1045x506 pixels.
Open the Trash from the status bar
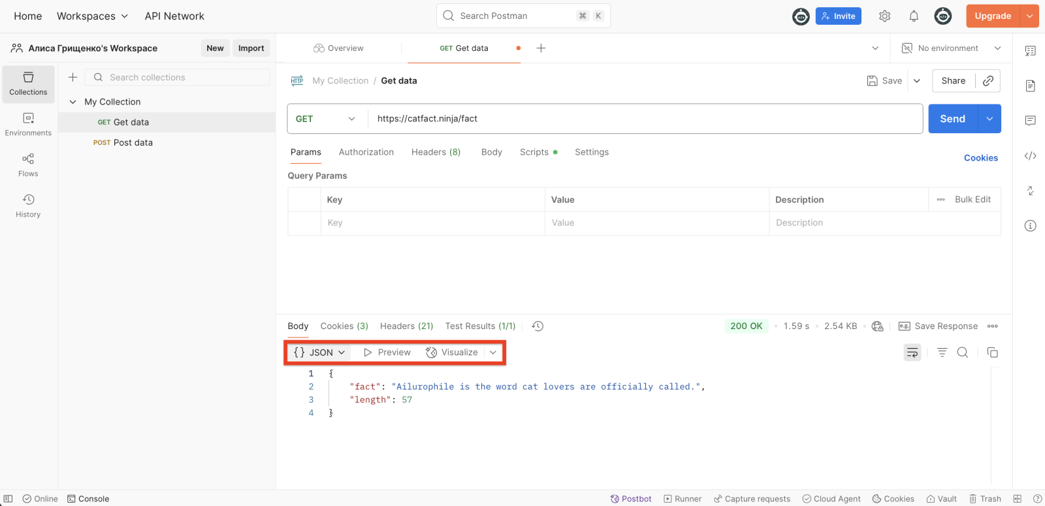click(985, 499)
